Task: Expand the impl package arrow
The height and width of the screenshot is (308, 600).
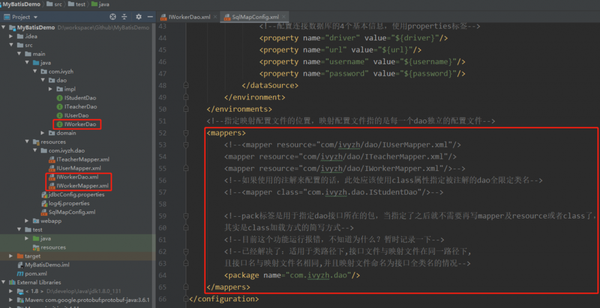Action: tap(50, 89)
